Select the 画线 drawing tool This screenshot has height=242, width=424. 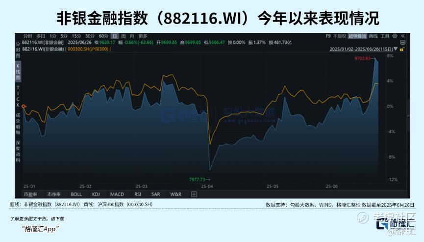[x=373, y=36]
